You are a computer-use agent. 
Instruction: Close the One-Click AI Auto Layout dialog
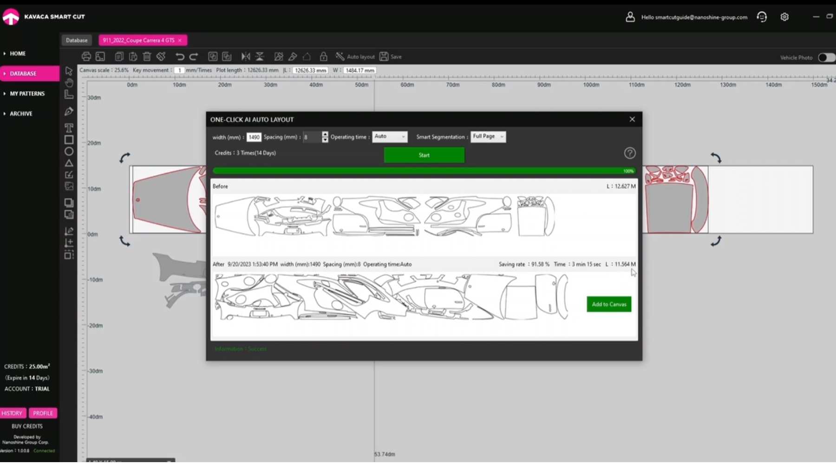tap(632, 119)
